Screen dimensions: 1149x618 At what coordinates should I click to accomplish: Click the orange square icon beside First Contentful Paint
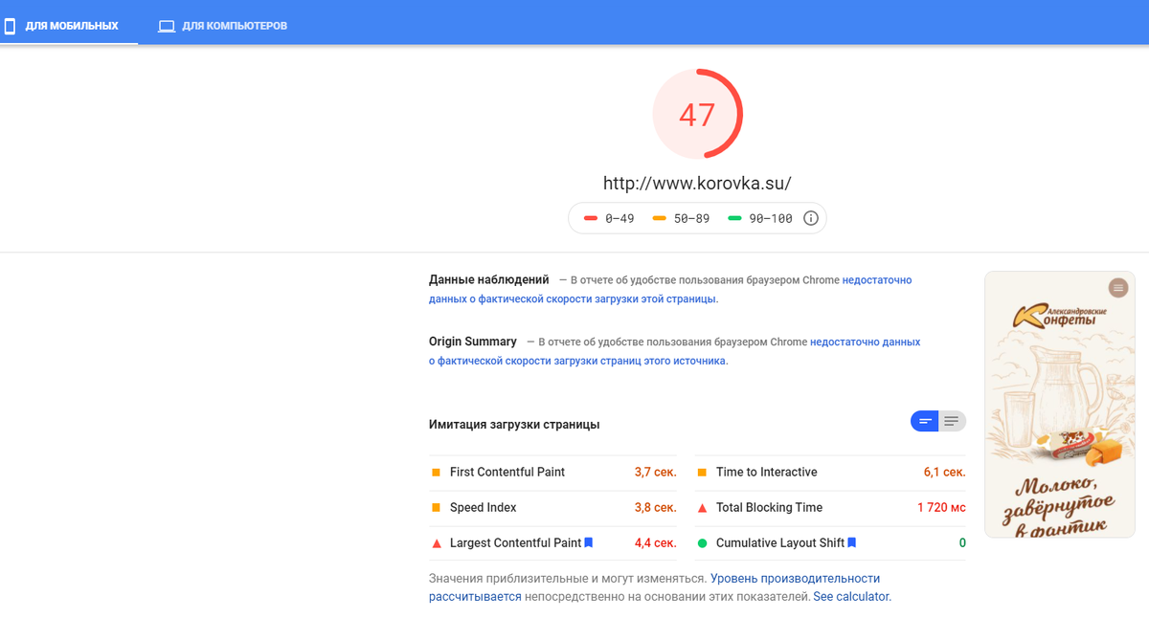(x=436, y=473)
